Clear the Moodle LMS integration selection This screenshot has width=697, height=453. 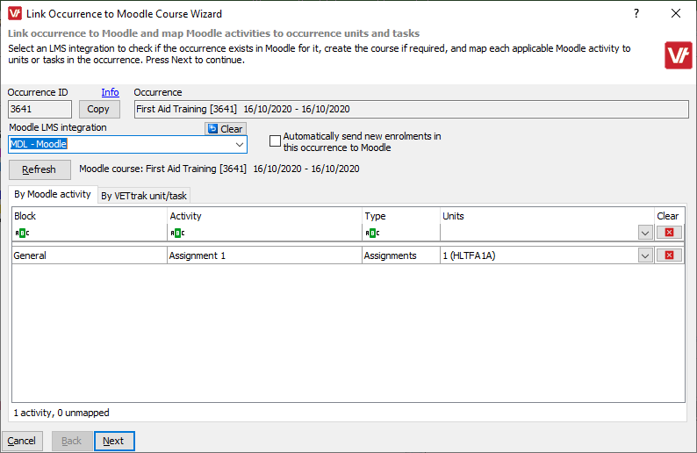tap(226, 129)
